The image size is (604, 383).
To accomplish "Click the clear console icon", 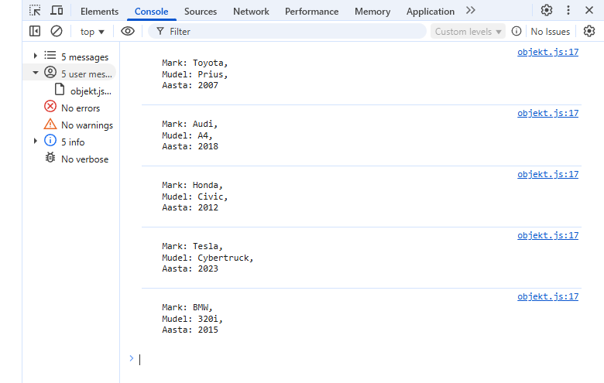I will pyautogui.click(x=57, y=31).
